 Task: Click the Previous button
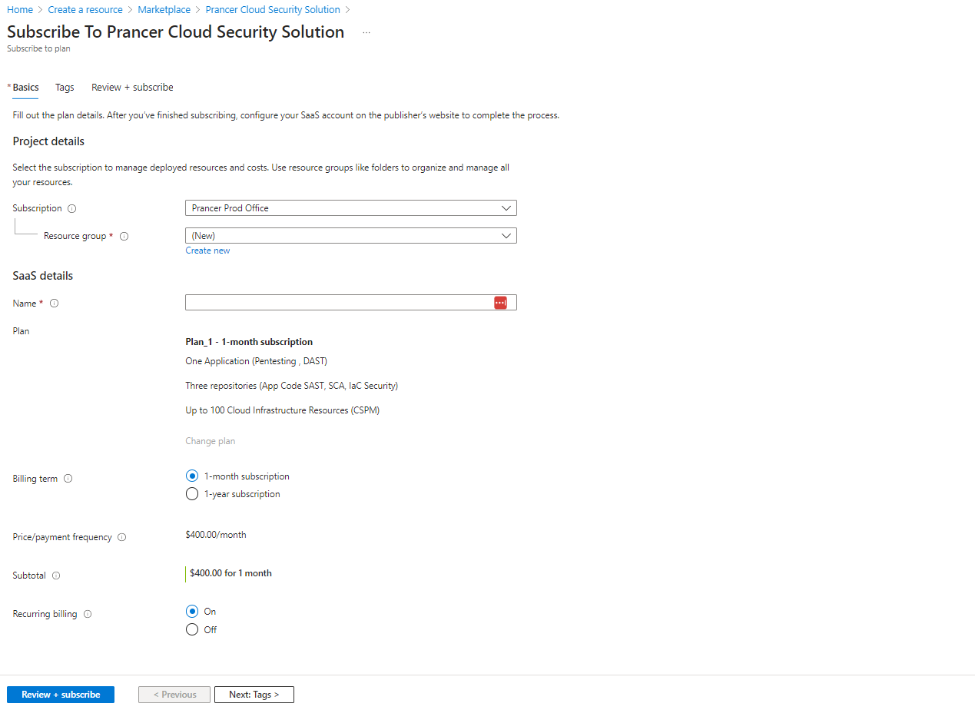174,695
